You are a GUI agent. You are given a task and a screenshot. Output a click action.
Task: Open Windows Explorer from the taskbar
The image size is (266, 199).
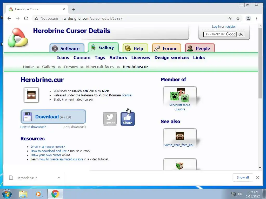(x=23, y=194)
